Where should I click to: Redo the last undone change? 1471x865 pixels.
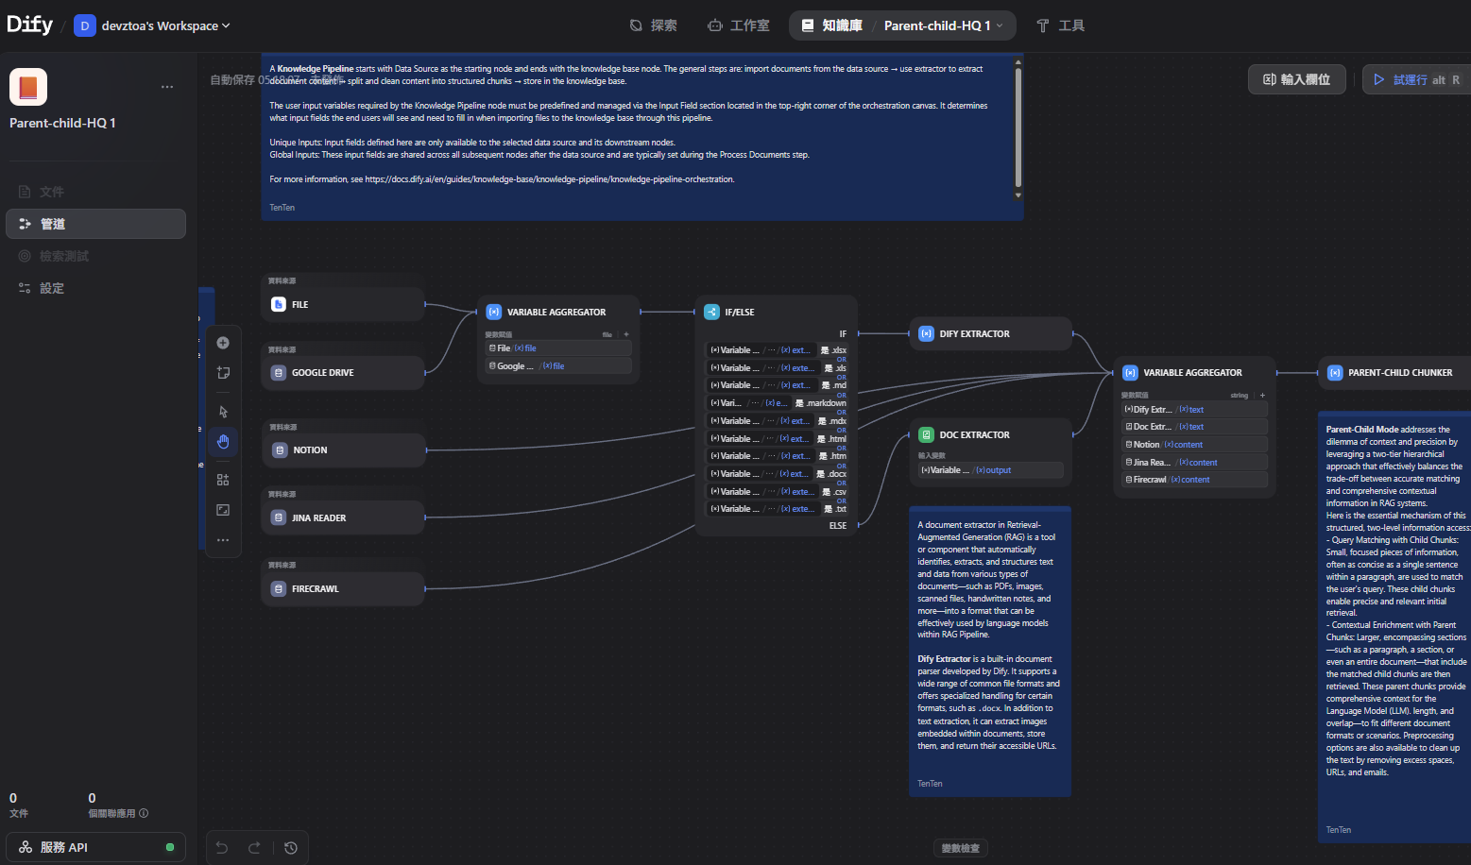[x=253, y=847]
